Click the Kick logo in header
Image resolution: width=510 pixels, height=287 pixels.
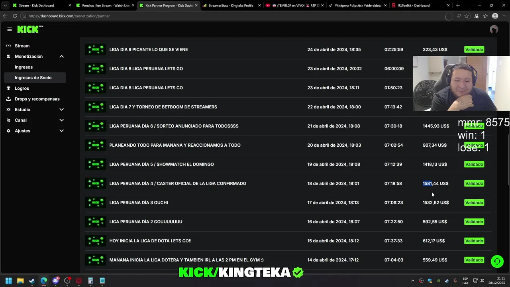pos(30,29)
